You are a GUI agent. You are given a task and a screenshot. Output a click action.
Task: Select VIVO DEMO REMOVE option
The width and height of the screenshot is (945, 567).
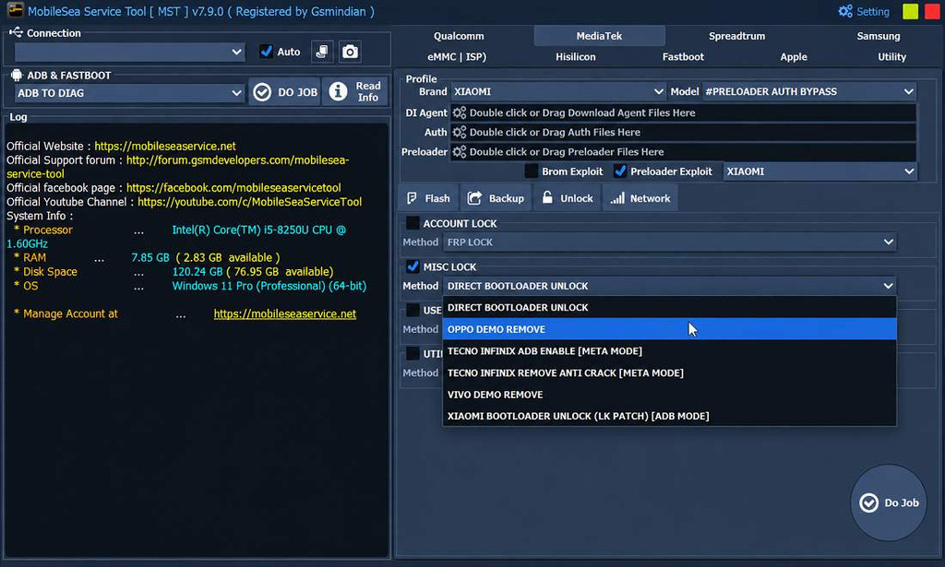click(x=669, y=395)
